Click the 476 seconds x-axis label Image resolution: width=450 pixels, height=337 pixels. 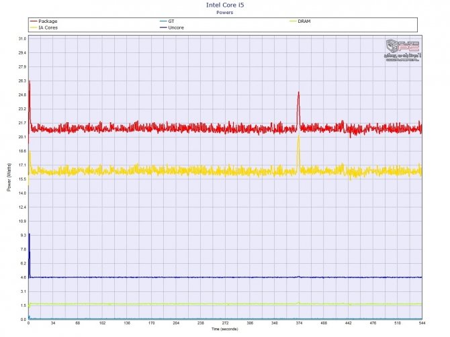[373, 323]
